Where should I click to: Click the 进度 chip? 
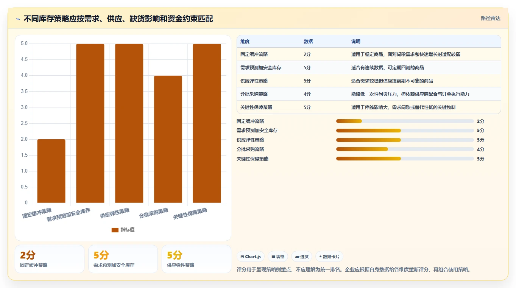302,257
